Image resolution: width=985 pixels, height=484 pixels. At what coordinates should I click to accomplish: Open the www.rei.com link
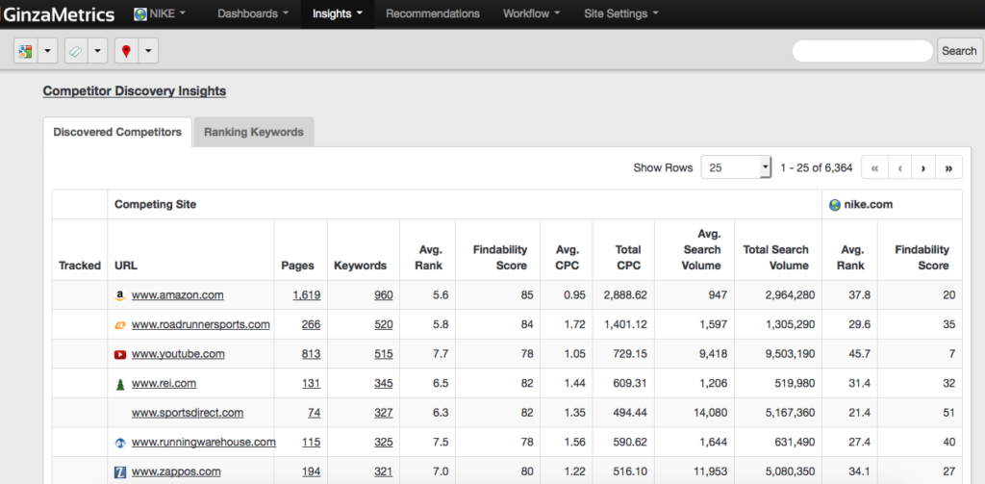click(164, 383)
